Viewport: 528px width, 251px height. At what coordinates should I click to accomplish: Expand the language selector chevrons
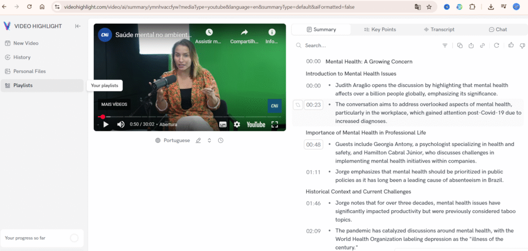coord(209,140)
